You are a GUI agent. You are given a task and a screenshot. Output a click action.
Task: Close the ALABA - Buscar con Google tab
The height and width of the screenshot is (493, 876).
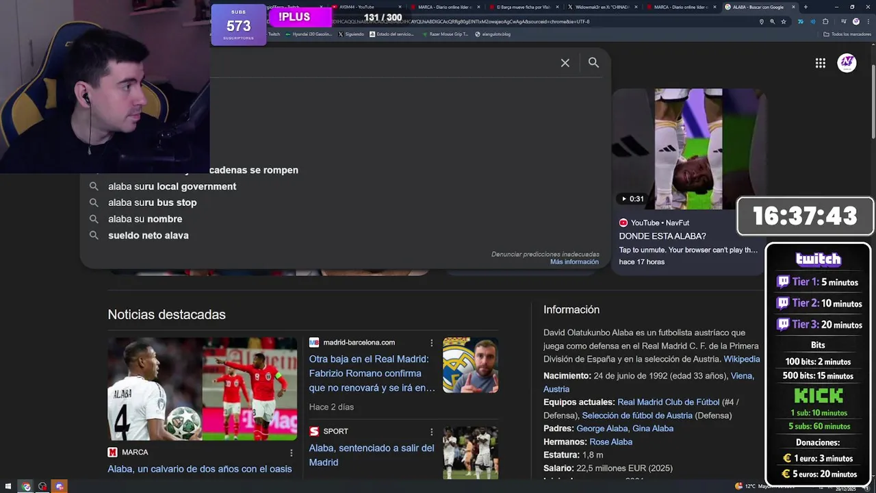tap(794, 7)
